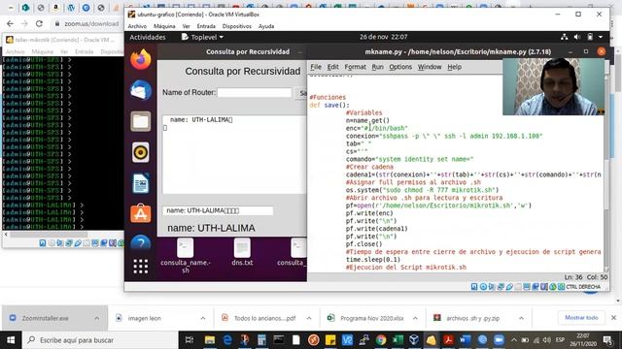Screen dimensions: 622x349
Task: Open Task View on the taskbar
Action: pyautogui.click(x=190, y=340)
